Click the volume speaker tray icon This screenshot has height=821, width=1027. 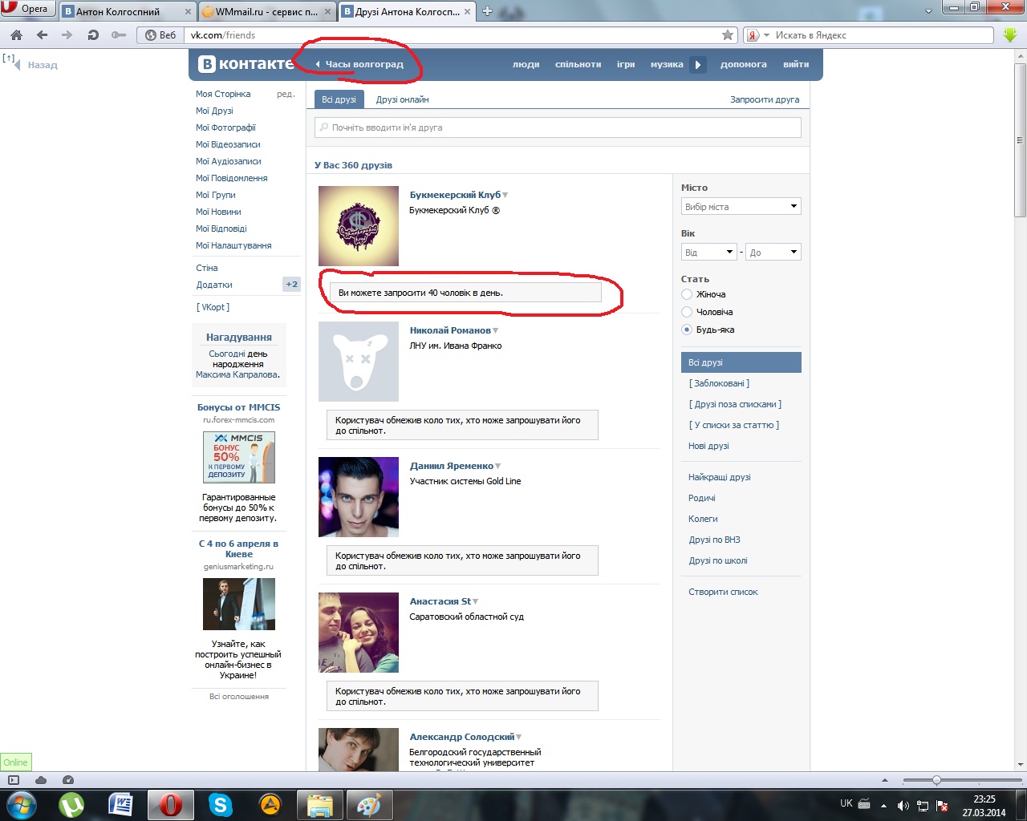pos(903,805)
